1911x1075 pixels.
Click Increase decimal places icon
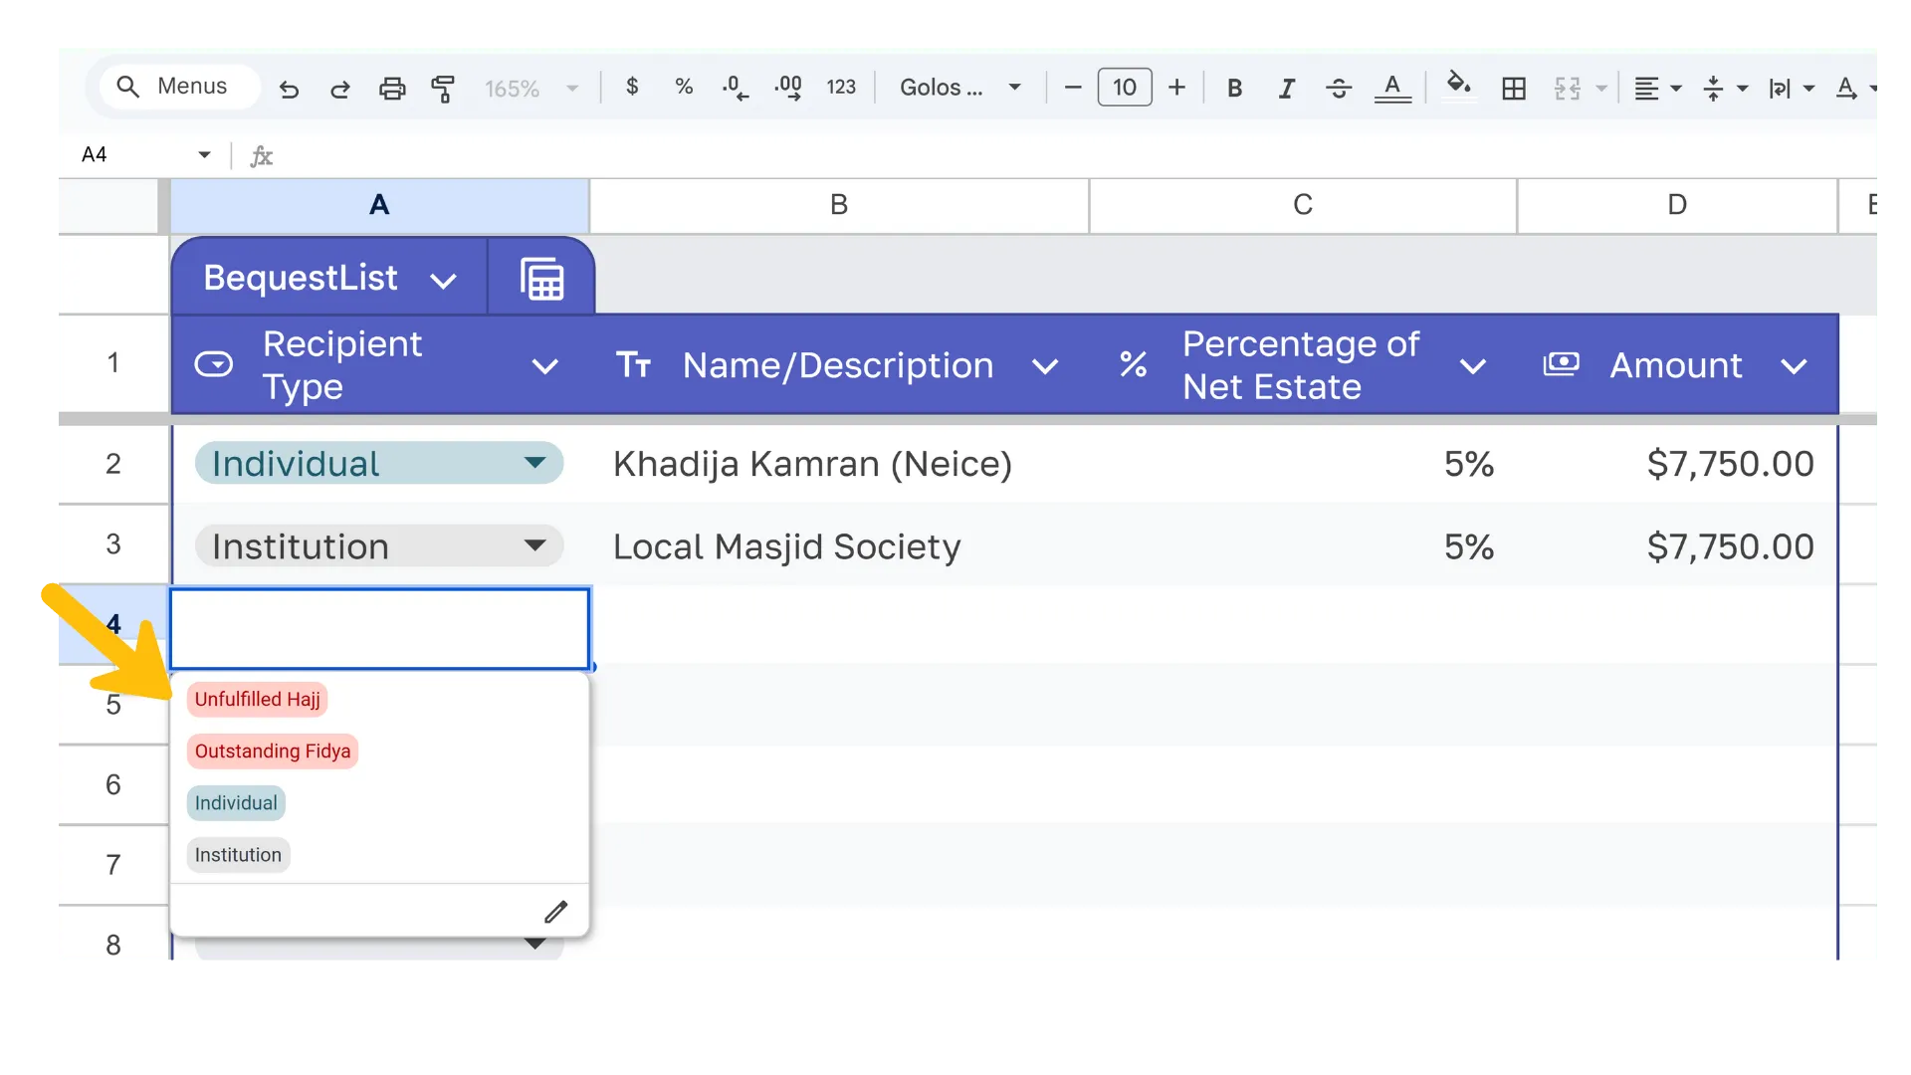788,88
